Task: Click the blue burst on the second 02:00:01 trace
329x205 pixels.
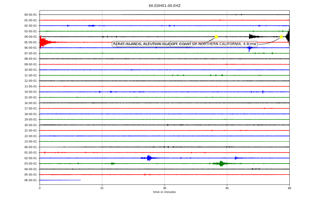Action: pyautogui.click(x=149, y=158)
